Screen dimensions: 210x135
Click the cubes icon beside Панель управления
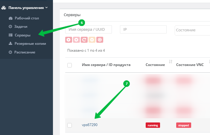point(4,8)
